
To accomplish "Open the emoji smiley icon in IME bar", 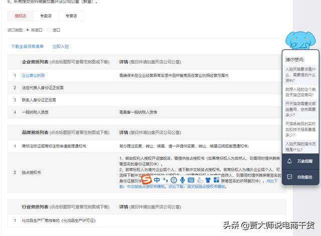I will tap(174, 180).
